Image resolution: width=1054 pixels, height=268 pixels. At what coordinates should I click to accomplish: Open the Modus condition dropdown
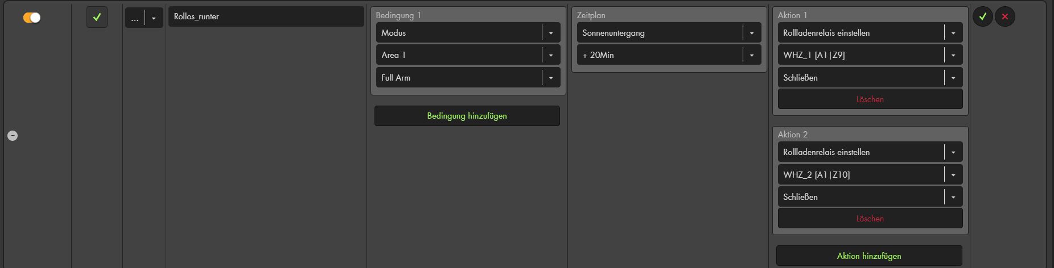(468, 33)
